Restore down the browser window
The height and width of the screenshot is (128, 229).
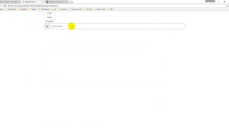click(x=224, y=1)
